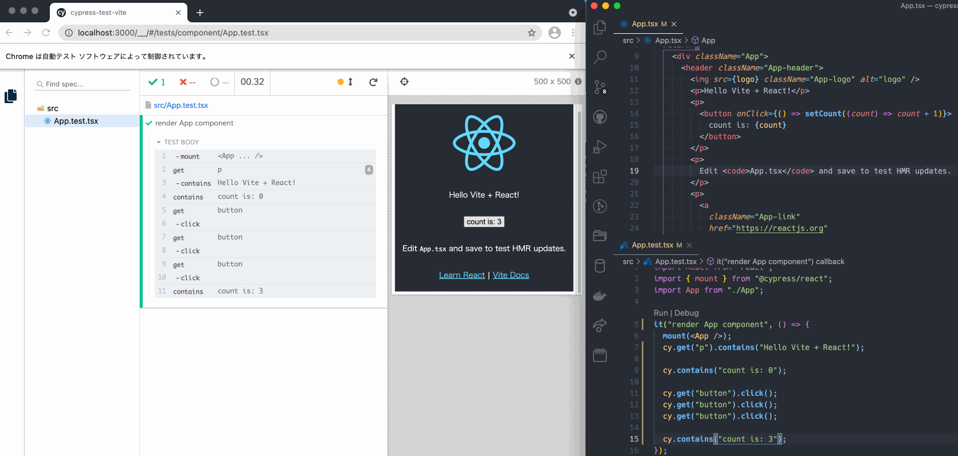The height and width of the screenshot is (456, 958).
Task: Open the selector playground crosshair
Action: tap(405, 82)
